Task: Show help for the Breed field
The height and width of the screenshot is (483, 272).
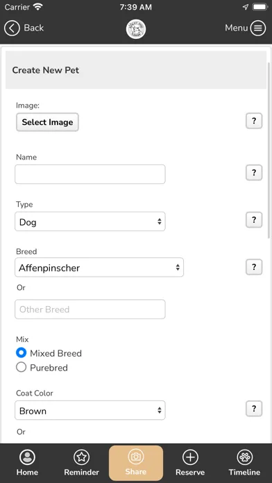Action: [x=254, y=266]
